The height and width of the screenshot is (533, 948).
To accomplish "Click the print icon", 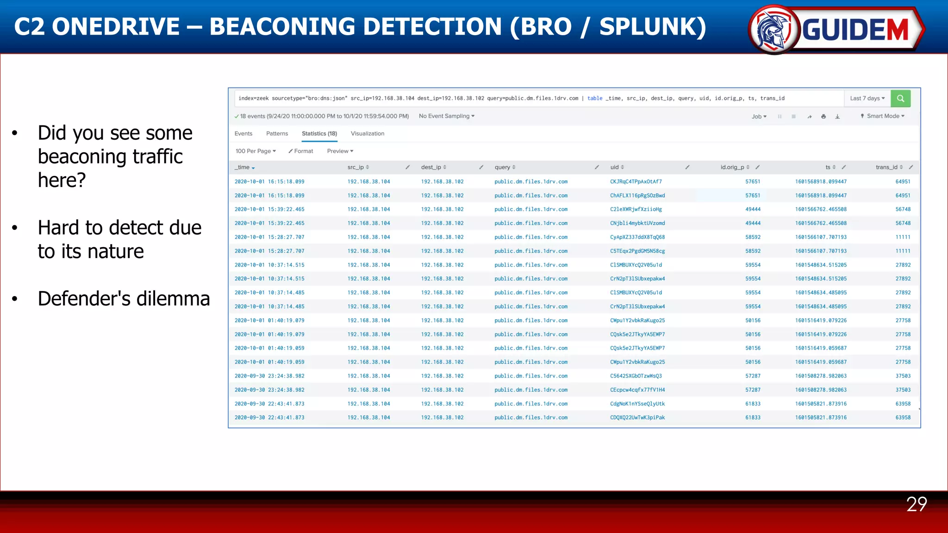I will pyautogui.click(x=823, y=117).
